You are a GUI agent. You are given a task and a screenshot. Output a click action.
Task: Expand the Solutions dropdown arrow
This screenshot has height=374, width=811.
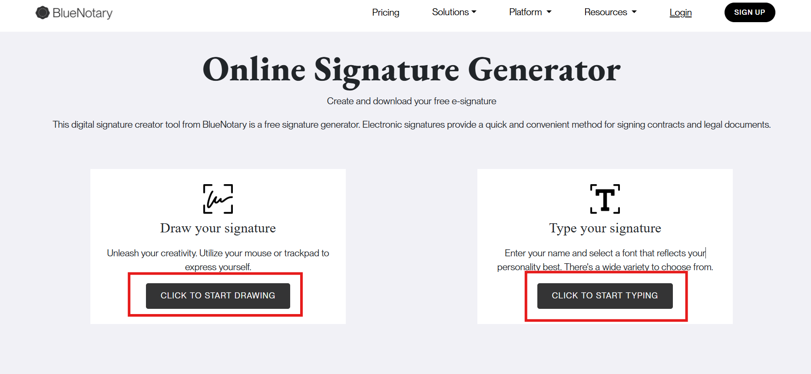[474, 12]
